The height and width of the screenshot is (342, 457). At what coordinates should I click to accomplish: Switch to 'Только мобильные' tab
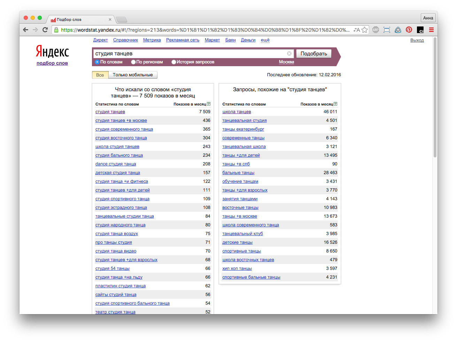(x=133, y=75)
